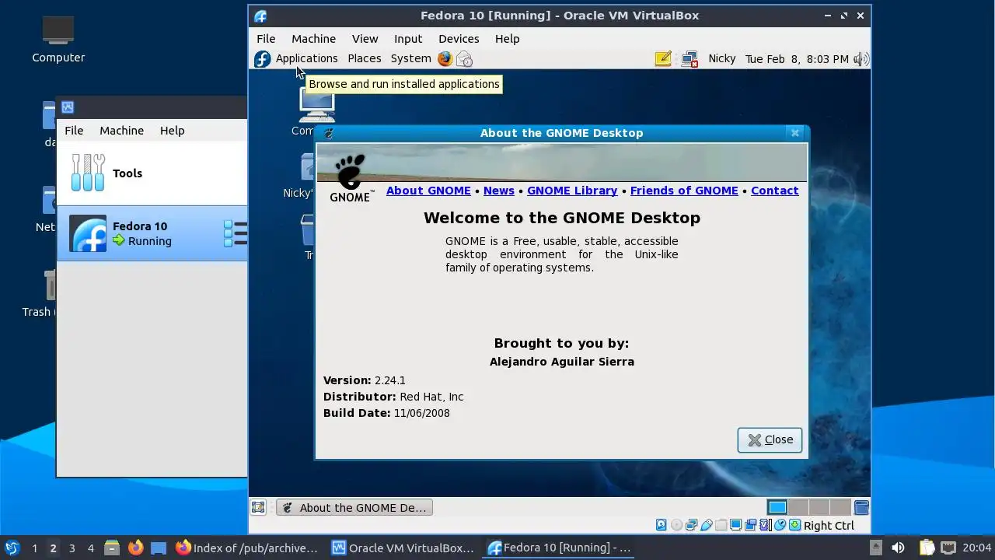Open the Friends of GNOME link
Screen dimensions: 995x560
[x=684, y=190]
